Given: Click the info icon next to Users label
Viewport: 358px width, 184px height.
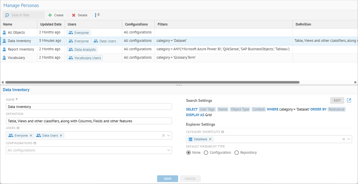Looking at the screenshot, I should coord(18,128).
